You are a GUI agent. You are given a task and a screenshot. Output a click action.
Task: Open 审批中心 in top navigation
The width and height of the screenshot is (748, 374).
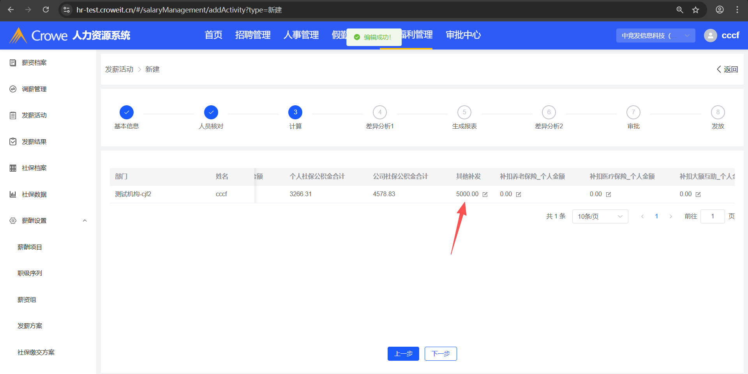click(x=463, y=35)
